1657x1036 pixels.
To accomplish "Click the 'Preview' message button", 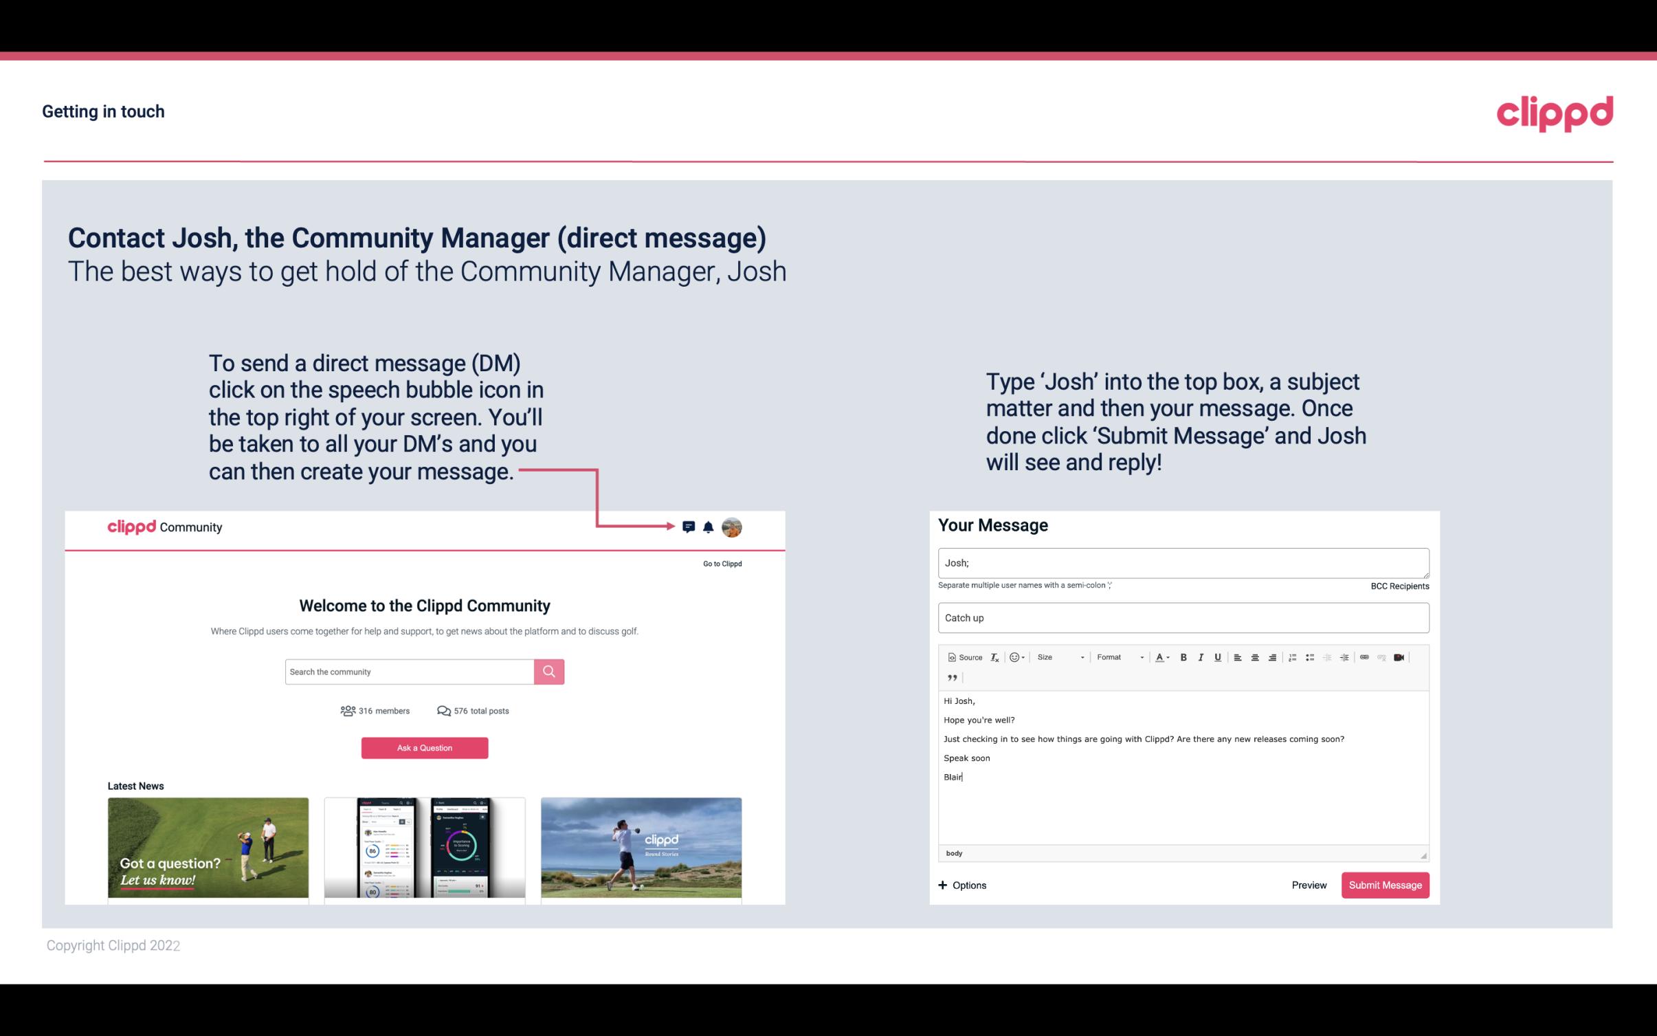I will 1309,885.
